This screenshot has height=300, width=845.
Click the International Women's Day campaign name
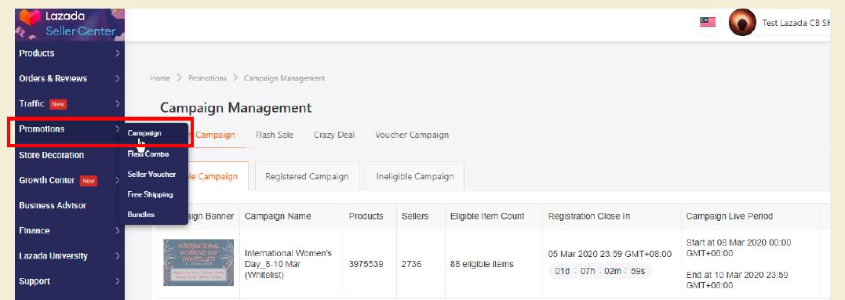click(288, 264)
